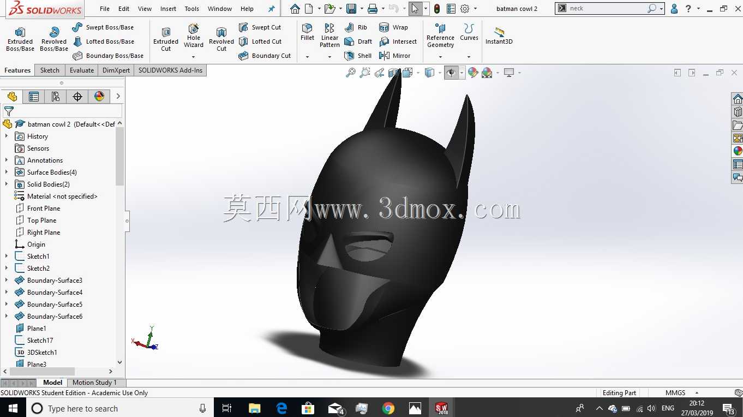The width and height of the screenshot is (743, 417).
Task: Click the feature tree filter field
Action: 62,111
